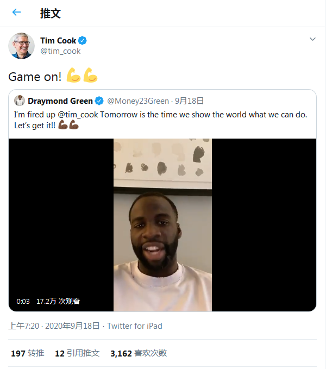Open the Draymond Green display name

pyautogui.click(x=60, y=101)
